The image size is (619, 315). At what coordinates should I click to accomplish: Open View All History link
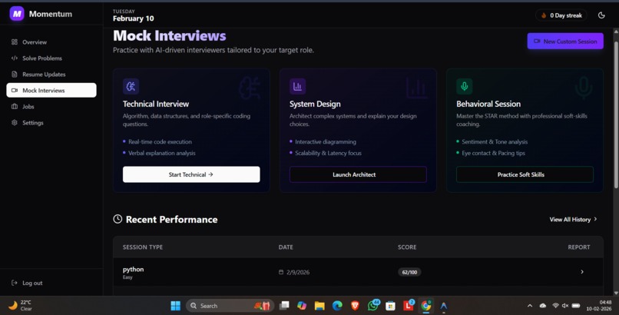(x=573, y=220)
